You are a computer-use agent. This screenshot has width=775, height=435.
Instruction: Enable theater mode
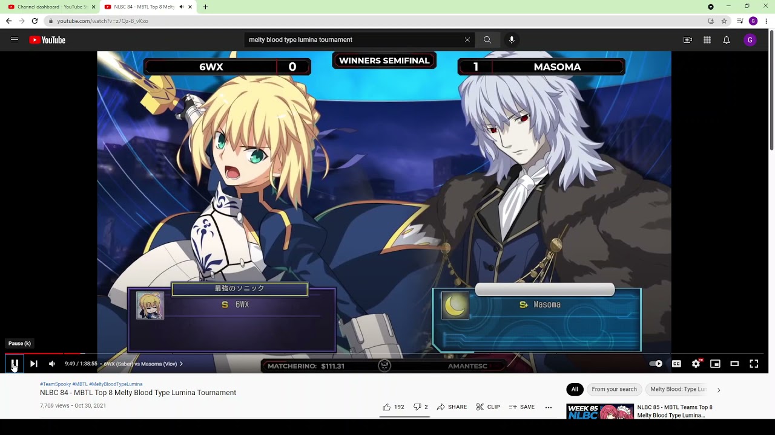(734, 364)
